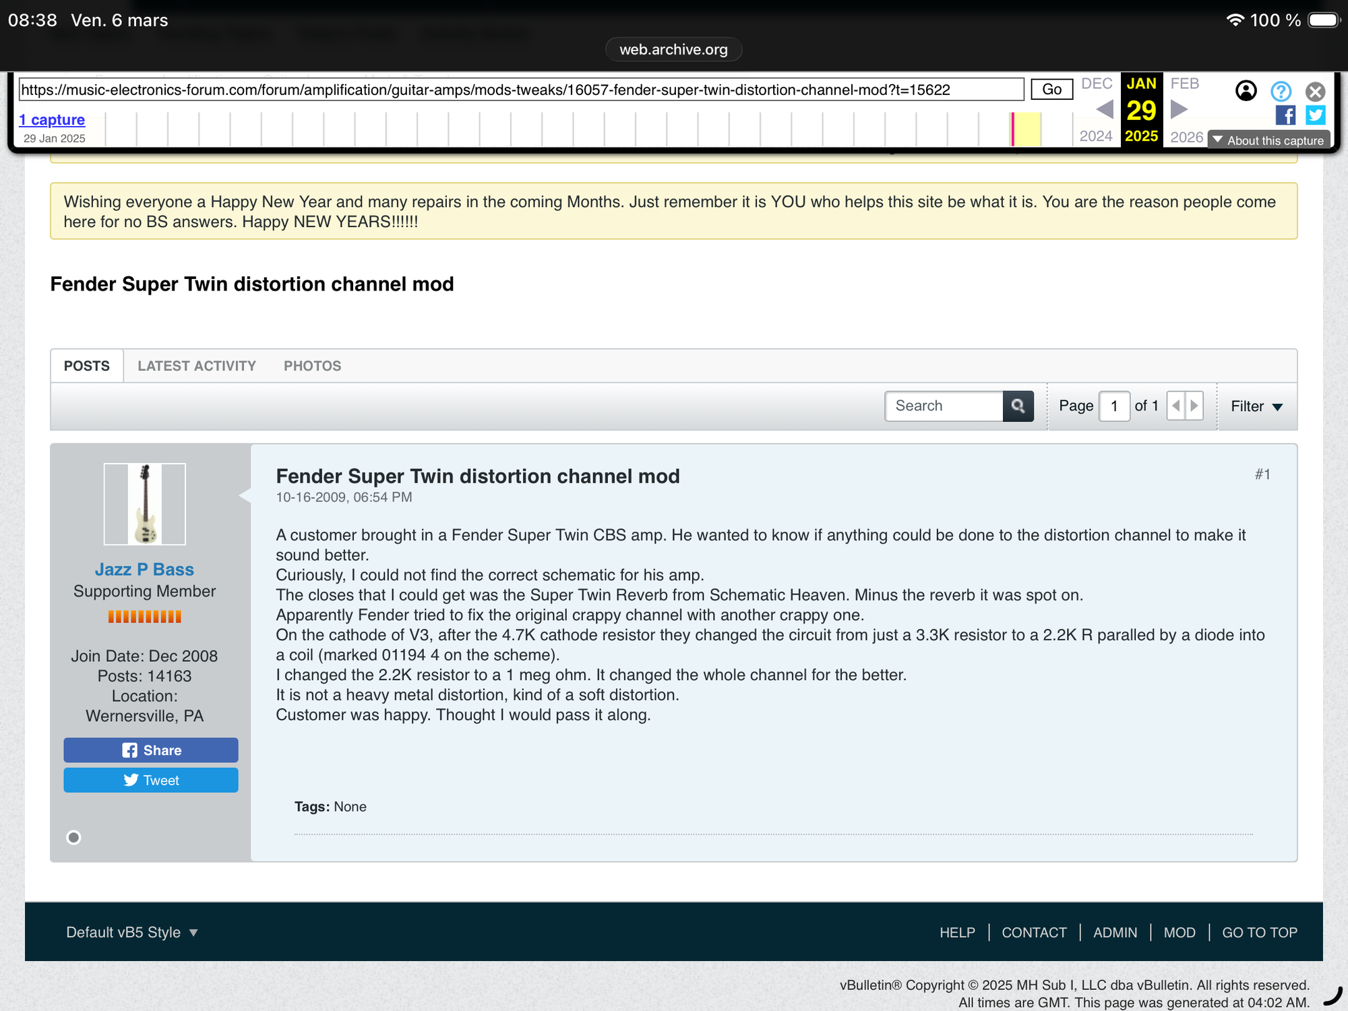Screen dimensions: 1348x1011
Task: Click the forum Search text field
Action: [944, 406]
